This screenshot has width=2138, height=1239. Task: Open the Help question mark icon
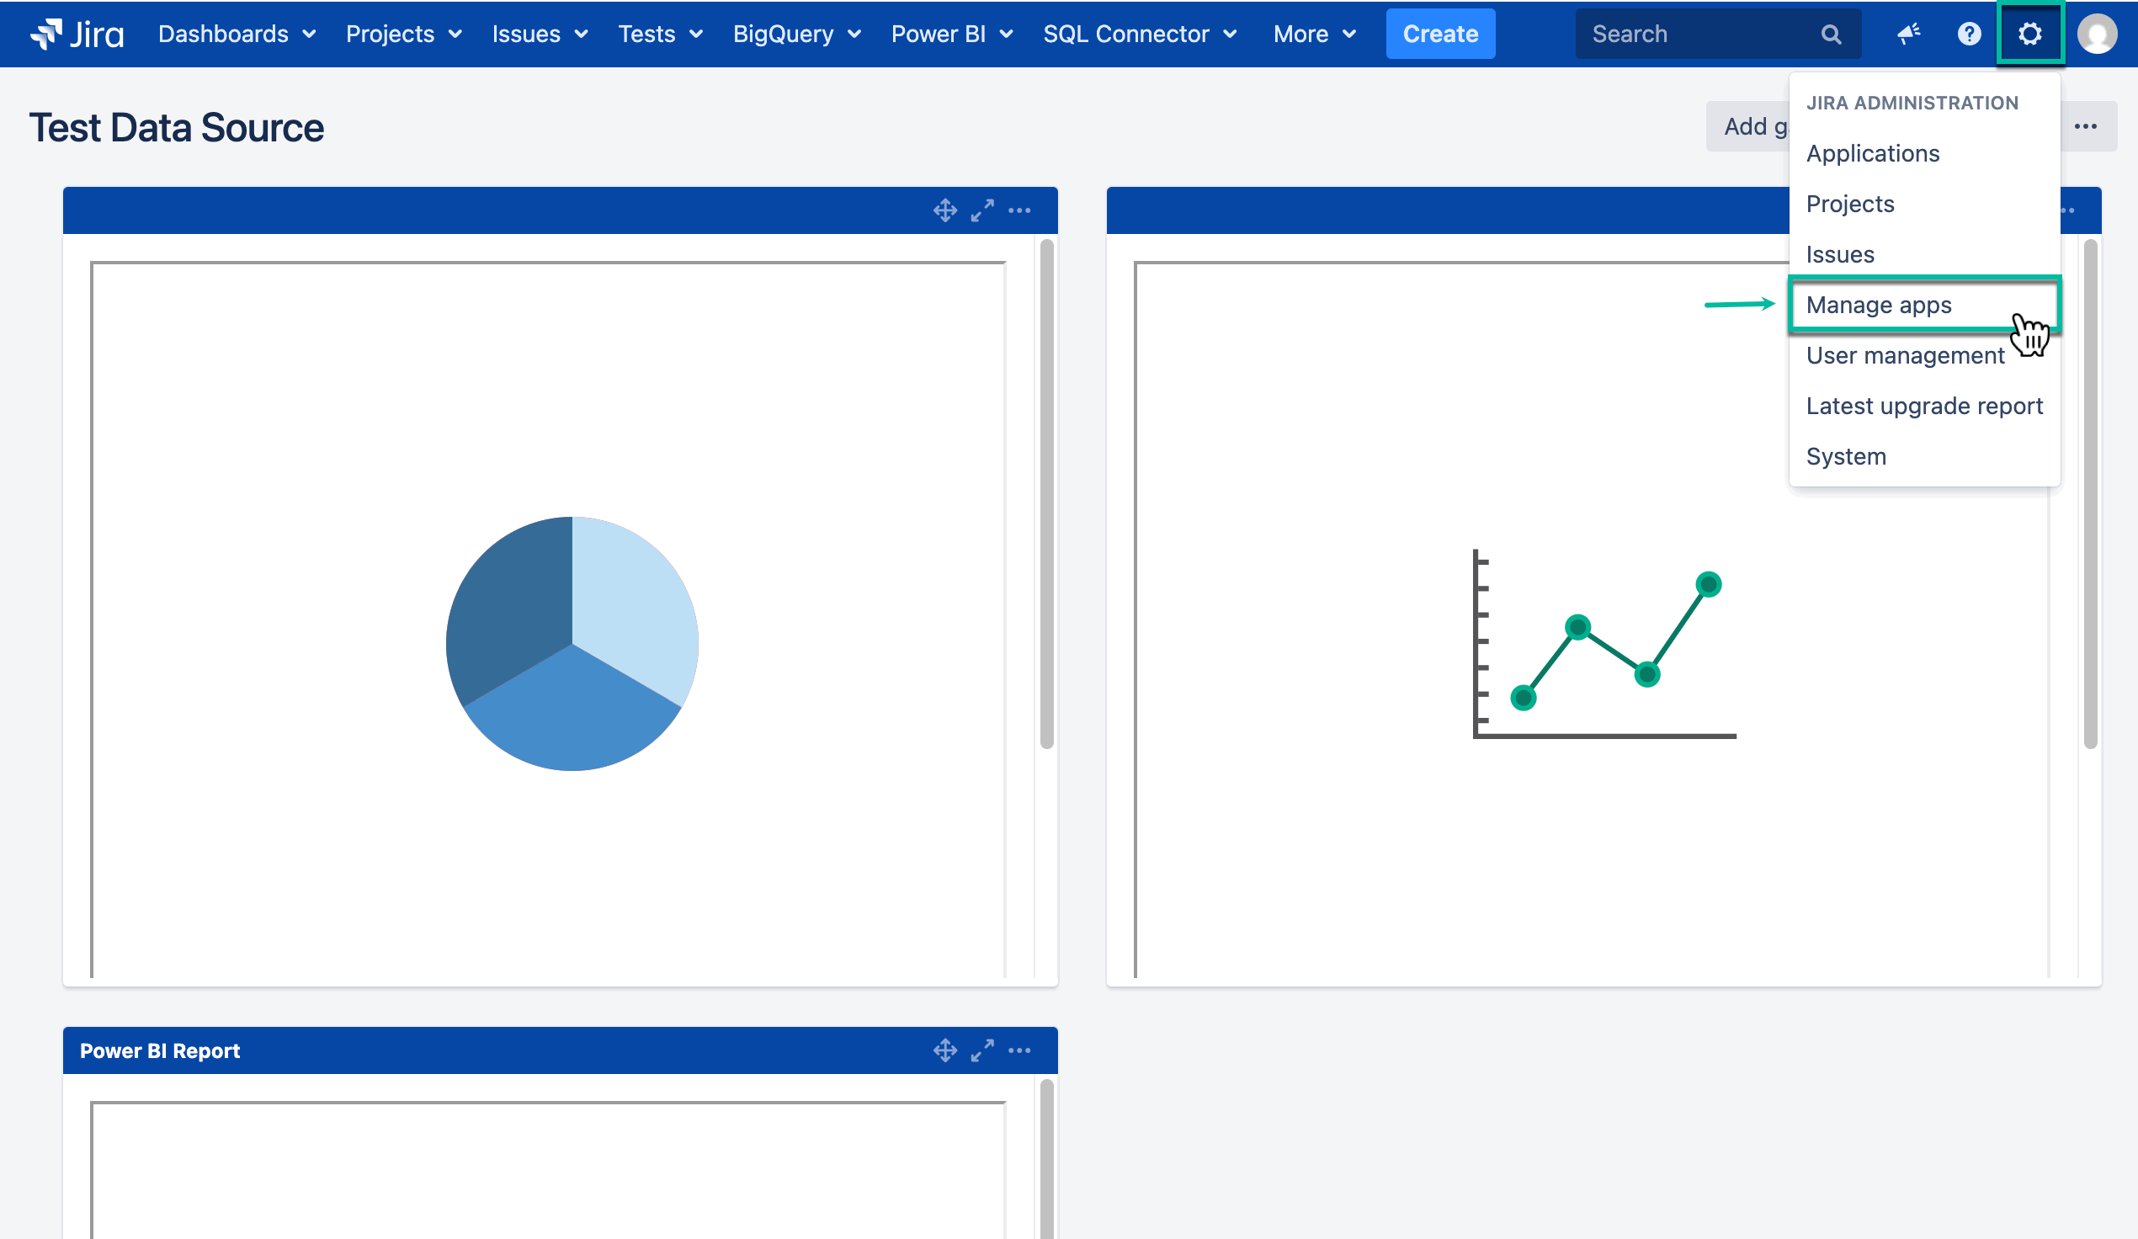1969,34
